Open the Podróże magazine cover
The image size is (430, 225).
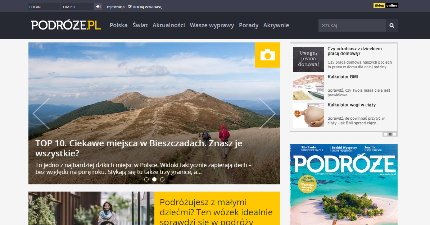(x=344, y=184)
